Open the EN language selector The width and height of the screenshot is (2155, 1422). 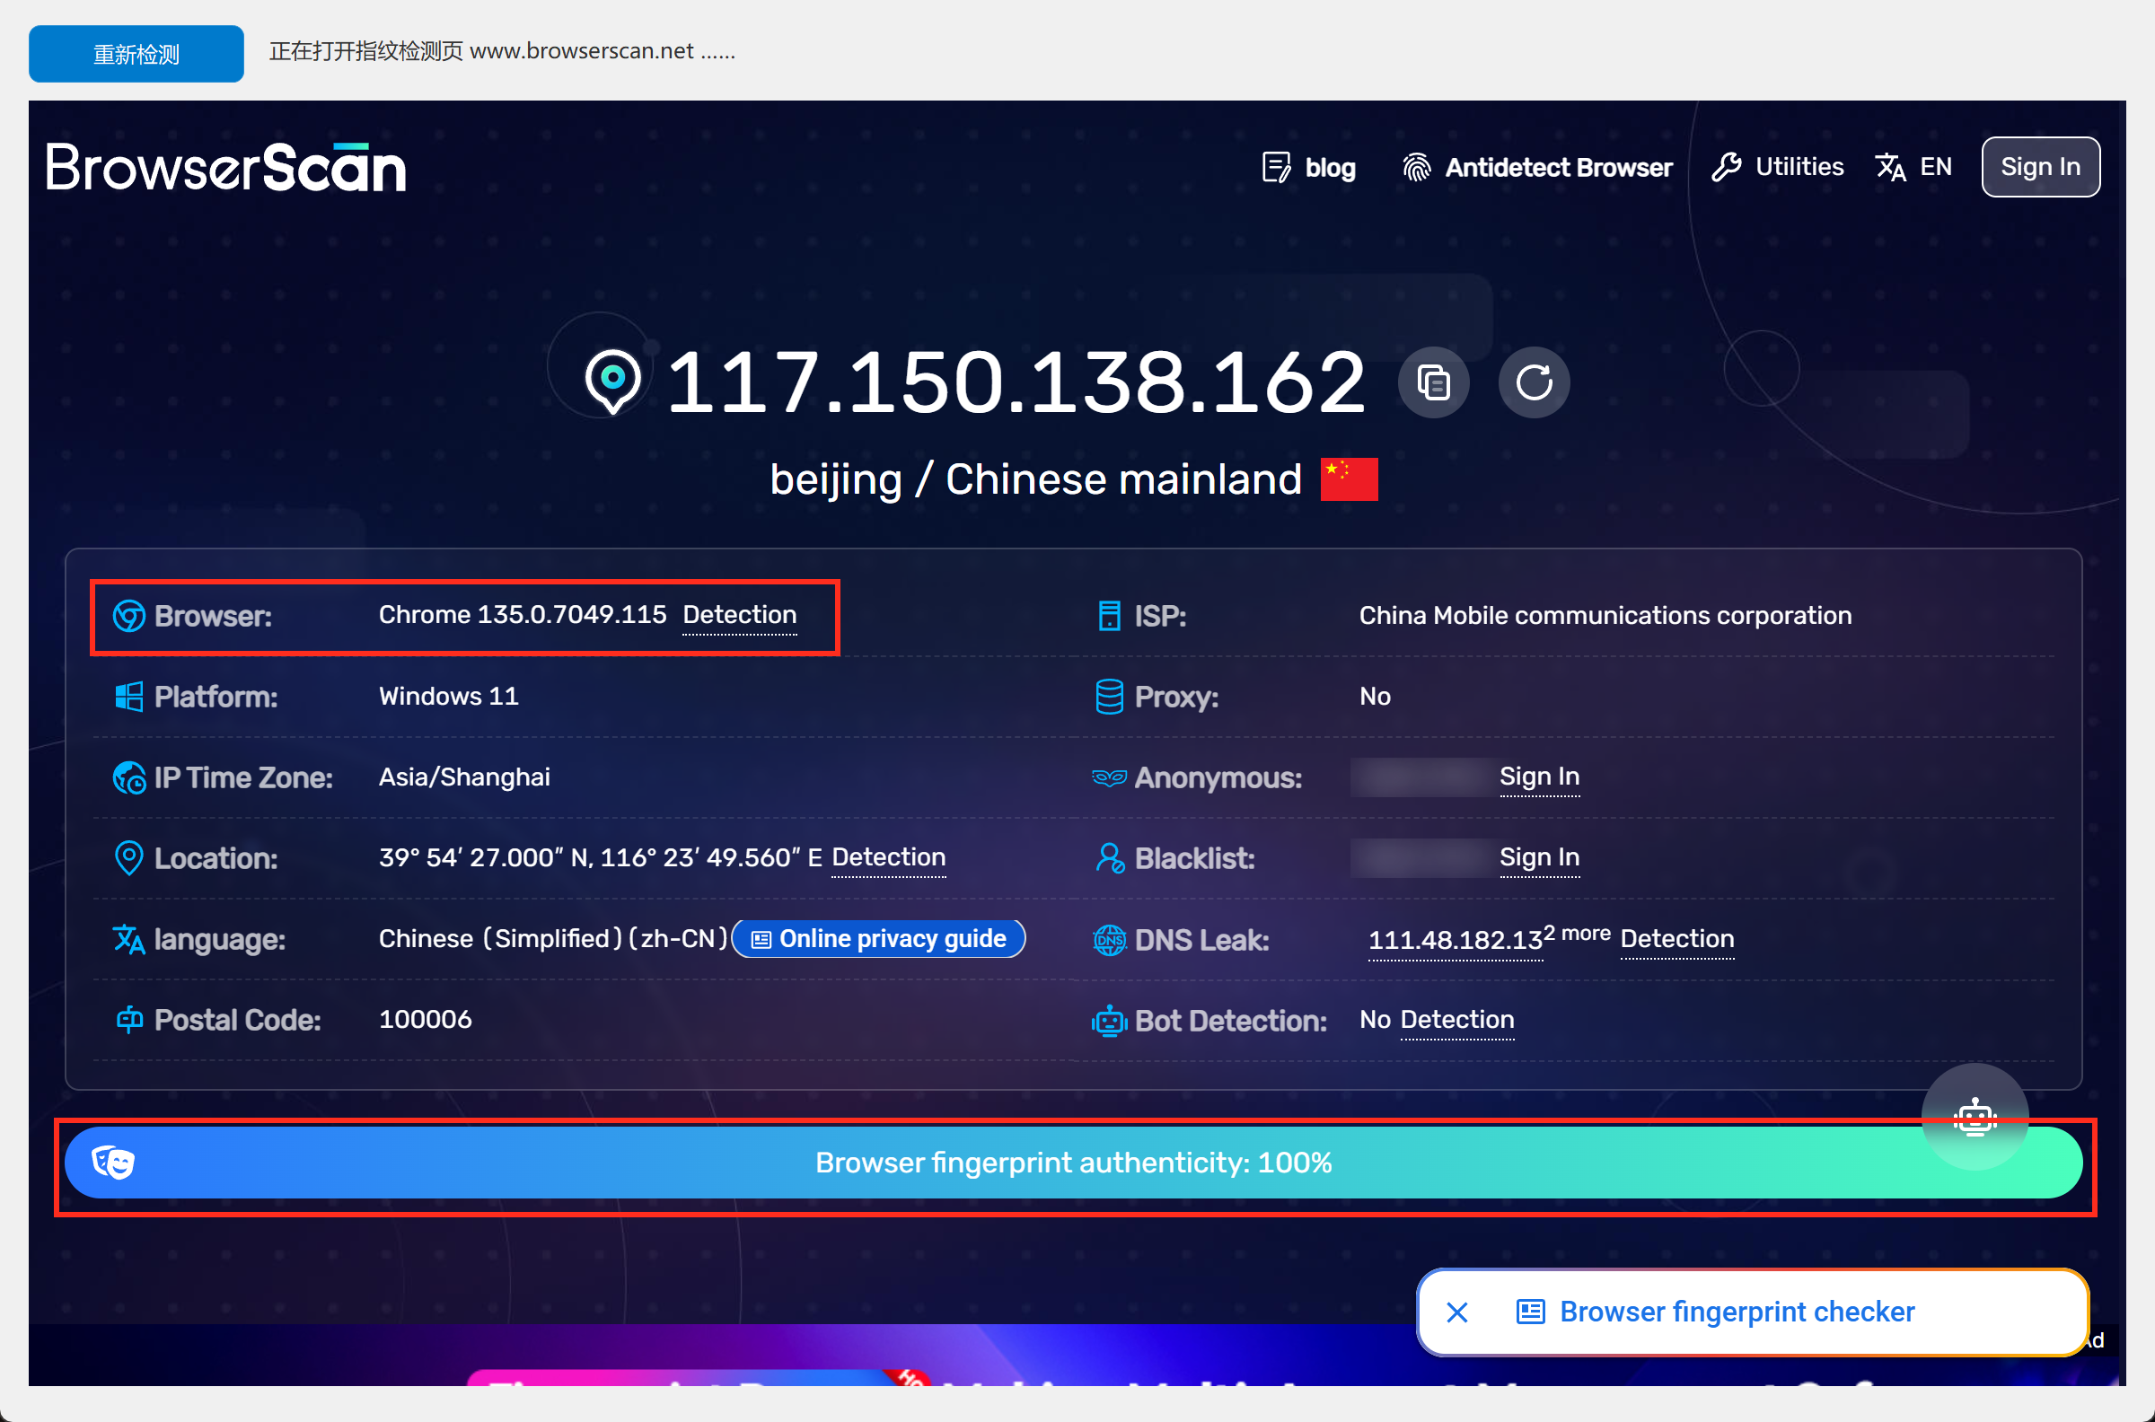[1913, 167]
